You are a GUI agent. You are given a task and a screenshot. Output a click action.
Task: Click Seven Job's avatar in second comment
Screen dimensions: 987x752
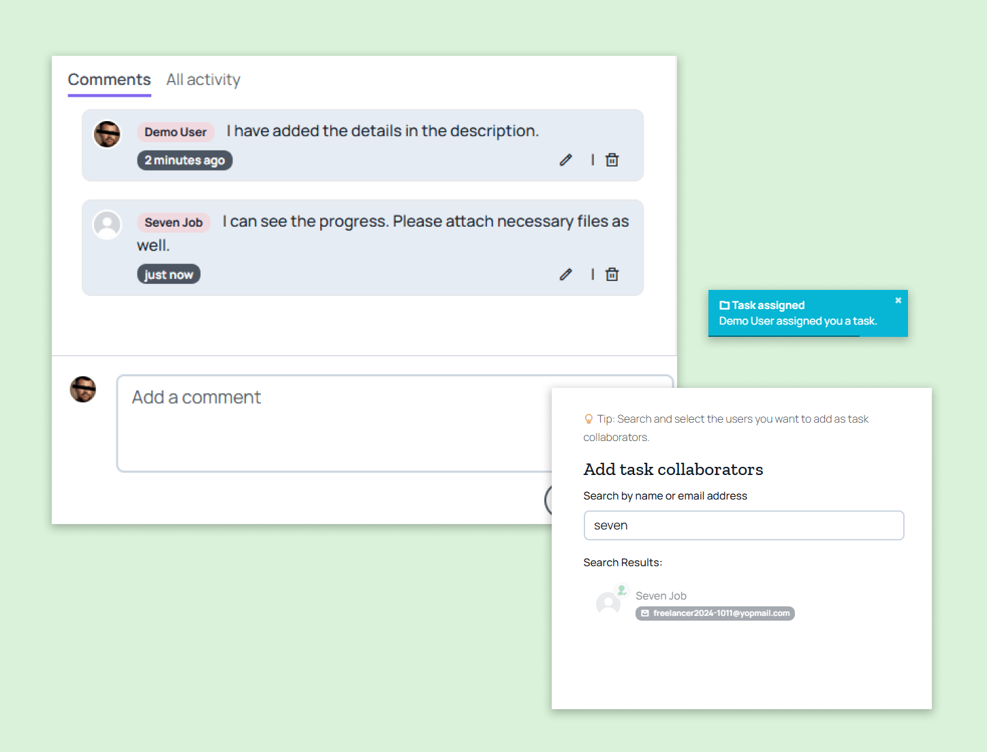(107, 225)
